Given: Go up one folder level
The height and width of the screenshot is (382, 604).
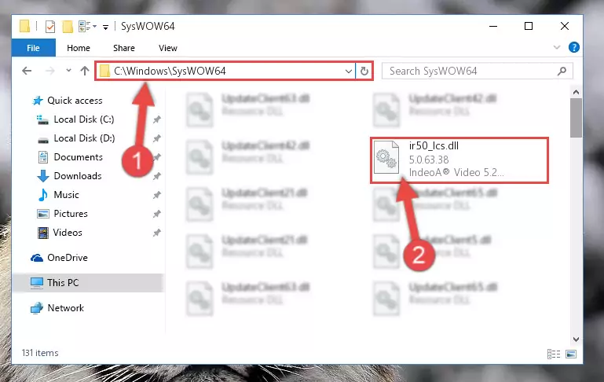Looking at the screenshot, I should [x=85, y=71].
